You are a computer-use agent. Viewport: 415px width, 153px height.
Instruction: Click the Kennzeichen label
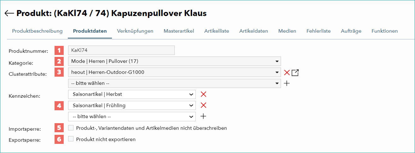(x=24, y=96)
